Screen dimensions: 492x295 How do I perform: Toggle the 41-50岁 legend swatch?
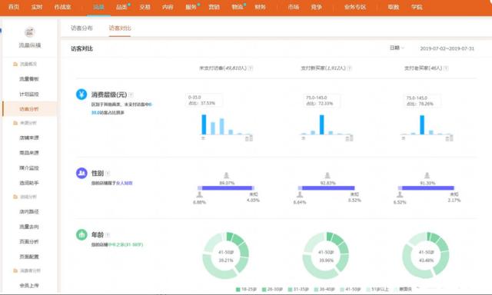click(342, 289)
